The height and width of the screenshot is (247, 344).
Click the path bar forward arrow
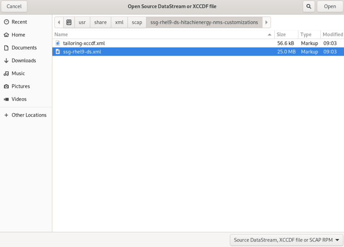click(266, 22)
